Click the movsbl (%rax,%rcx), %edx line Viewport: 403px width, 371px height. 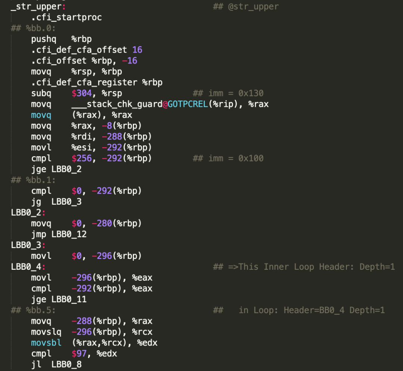pos(94,343)
